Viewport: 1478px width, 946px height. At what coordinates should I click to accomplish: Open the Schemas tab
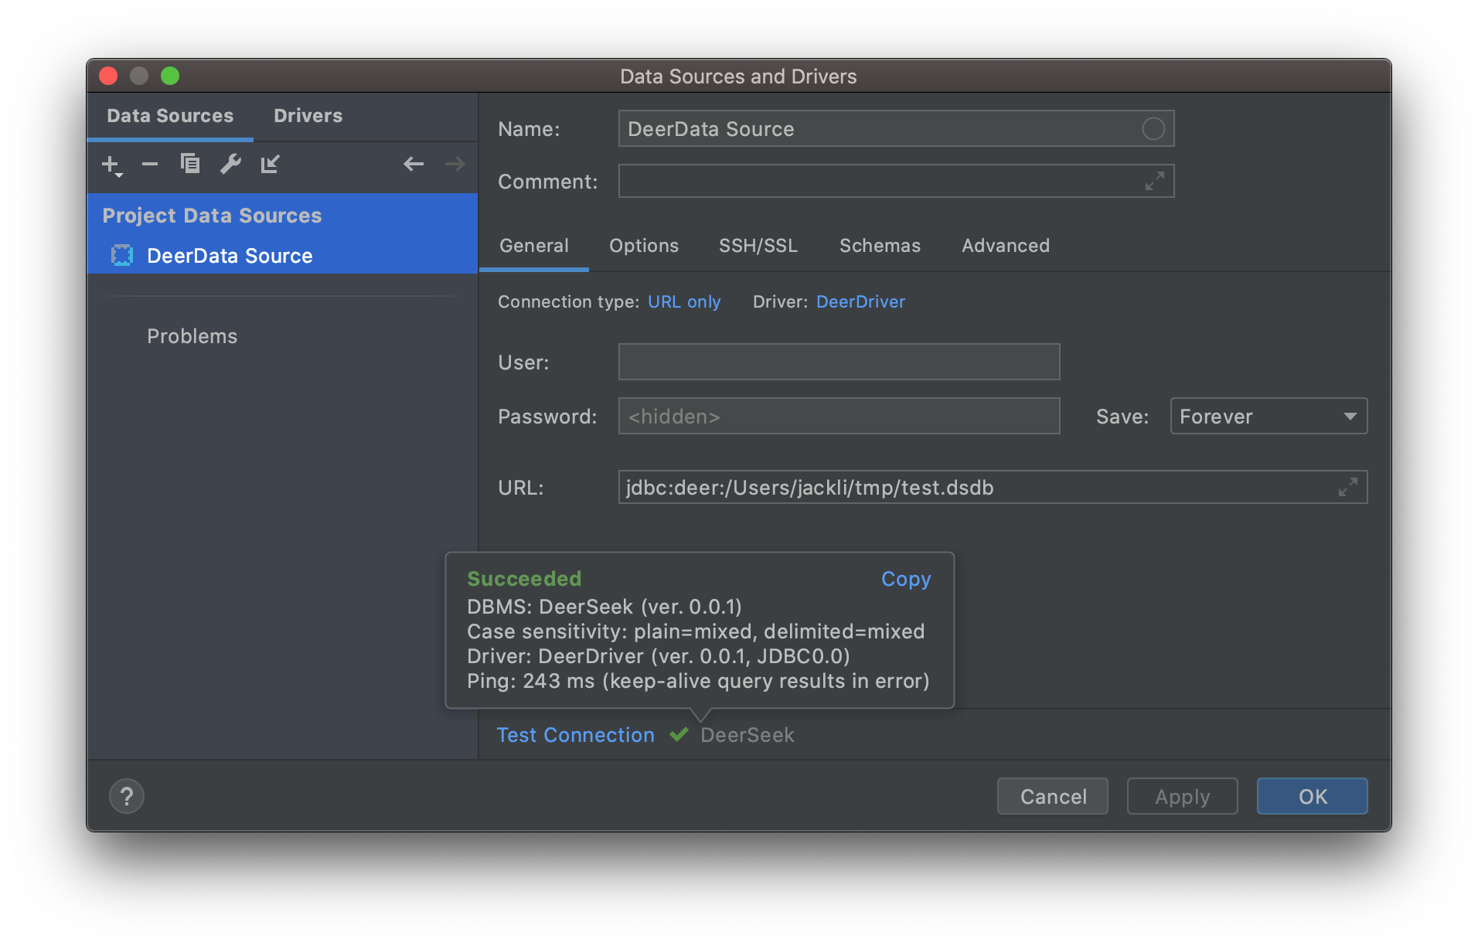click(880, 246)
